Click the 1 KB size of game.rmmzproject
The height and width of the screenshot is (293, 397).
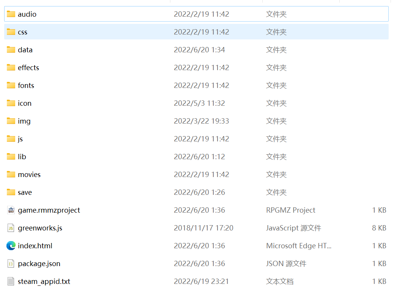click(379, 210)
